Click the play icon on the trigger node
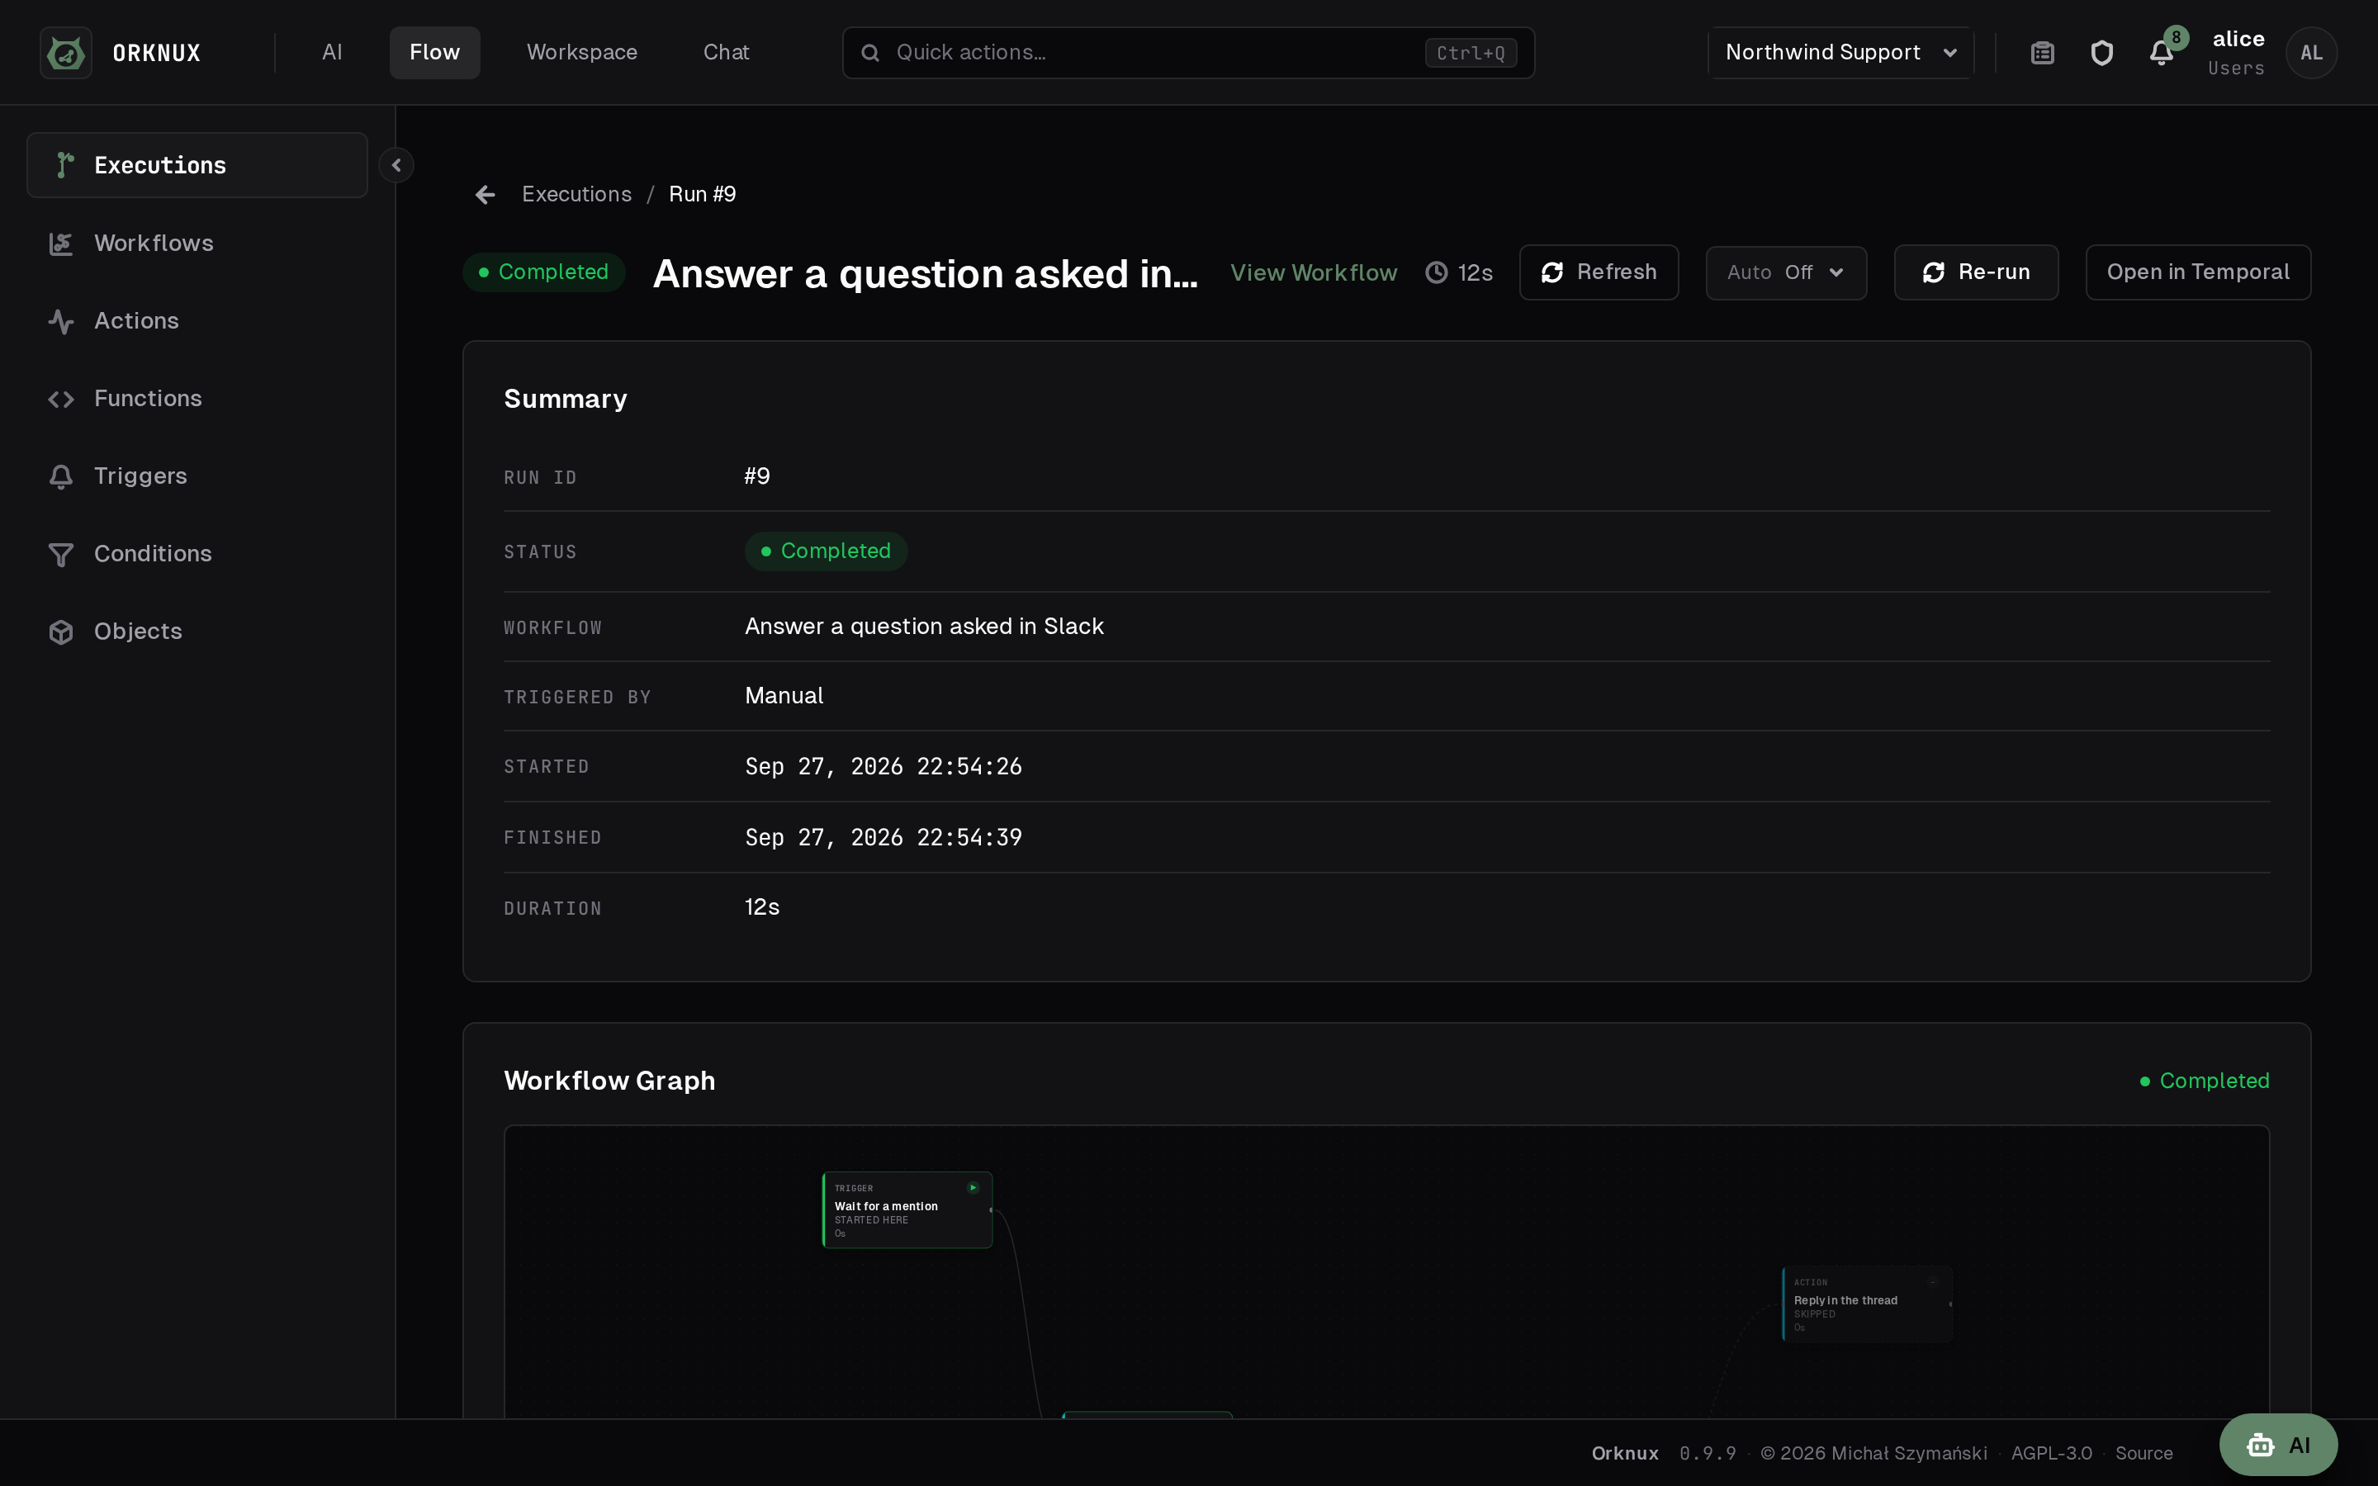2378x1486 pixels. (x=973, y=1187)
